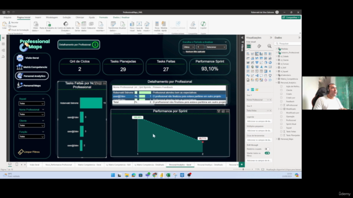
Task: Expand the Medidas table in Dados
Action: click(276, 49)
